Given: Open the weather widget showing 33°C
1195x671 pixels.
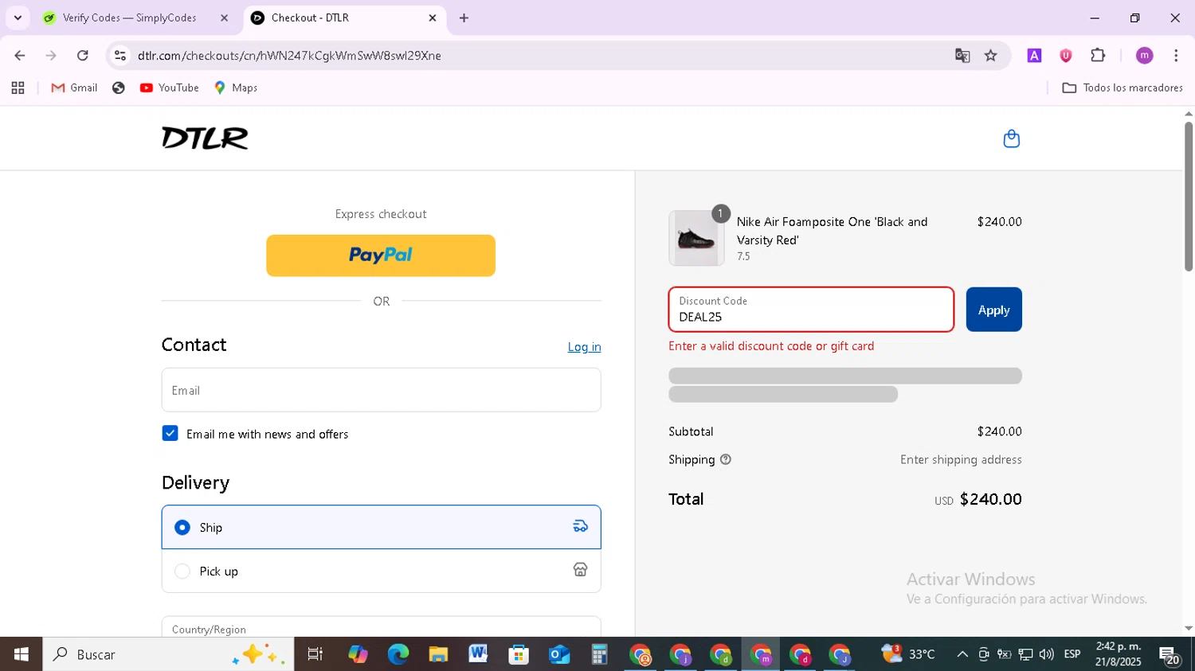Looking at the screenshot, I should point(908,654).
